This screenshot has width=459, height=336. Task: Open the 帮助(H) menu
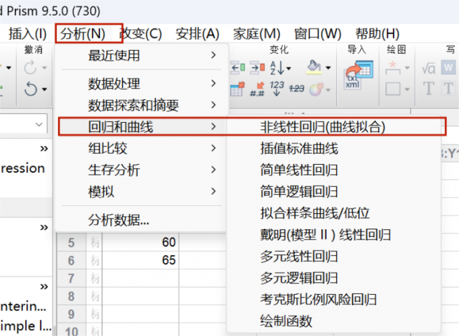coord(377,34)
